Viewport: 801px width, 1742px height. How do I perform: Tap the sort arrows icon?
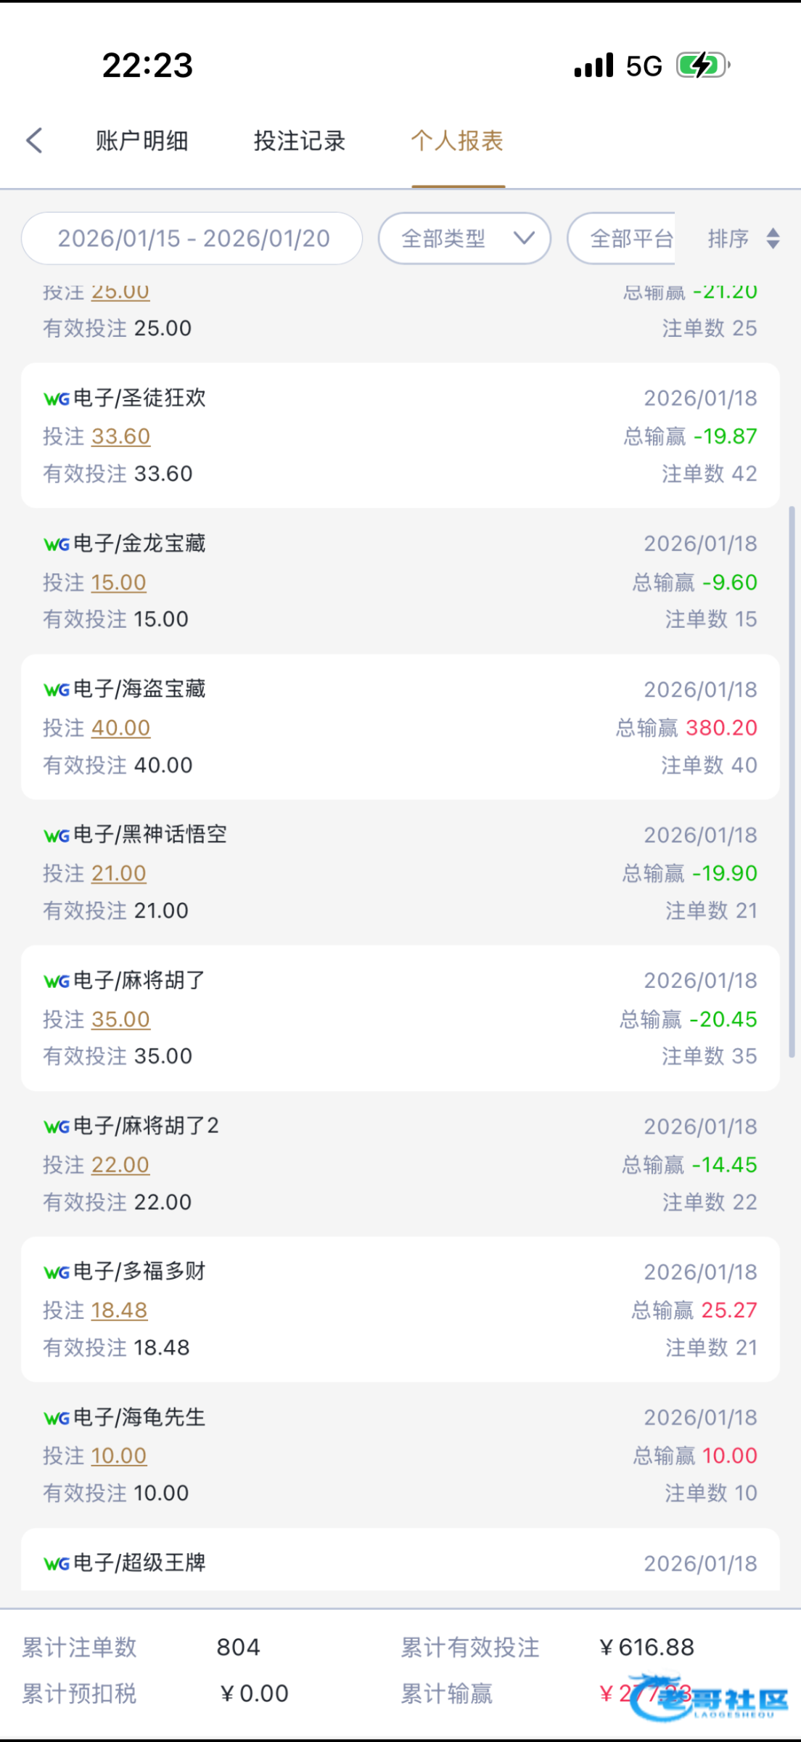click(x=773, y=239)
